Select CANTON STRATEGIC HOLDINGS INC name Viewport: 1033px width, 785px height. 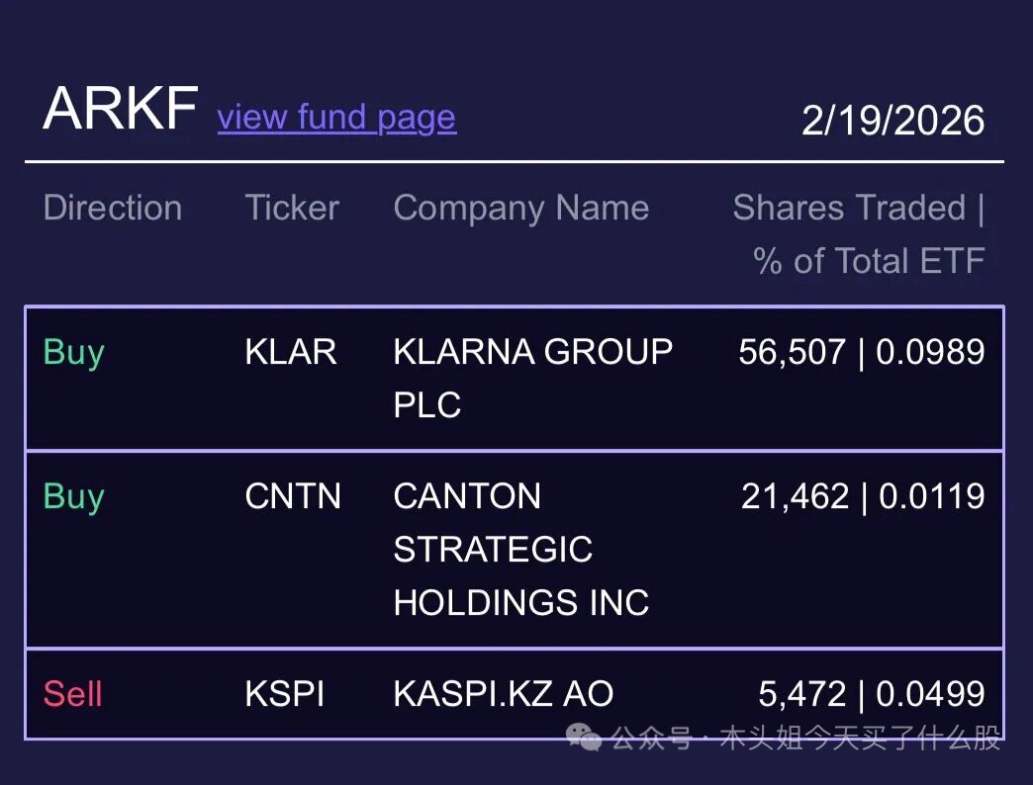coord(521,549)
